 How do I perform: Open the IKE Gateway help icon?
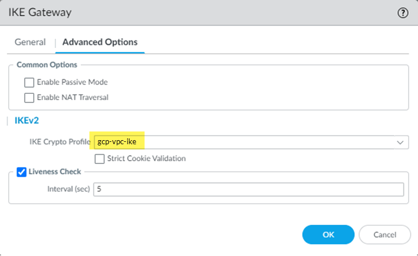(403, 13)
